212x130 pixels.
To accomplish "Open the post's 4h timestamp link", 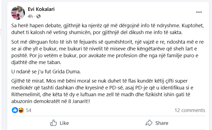I will 30,16.
